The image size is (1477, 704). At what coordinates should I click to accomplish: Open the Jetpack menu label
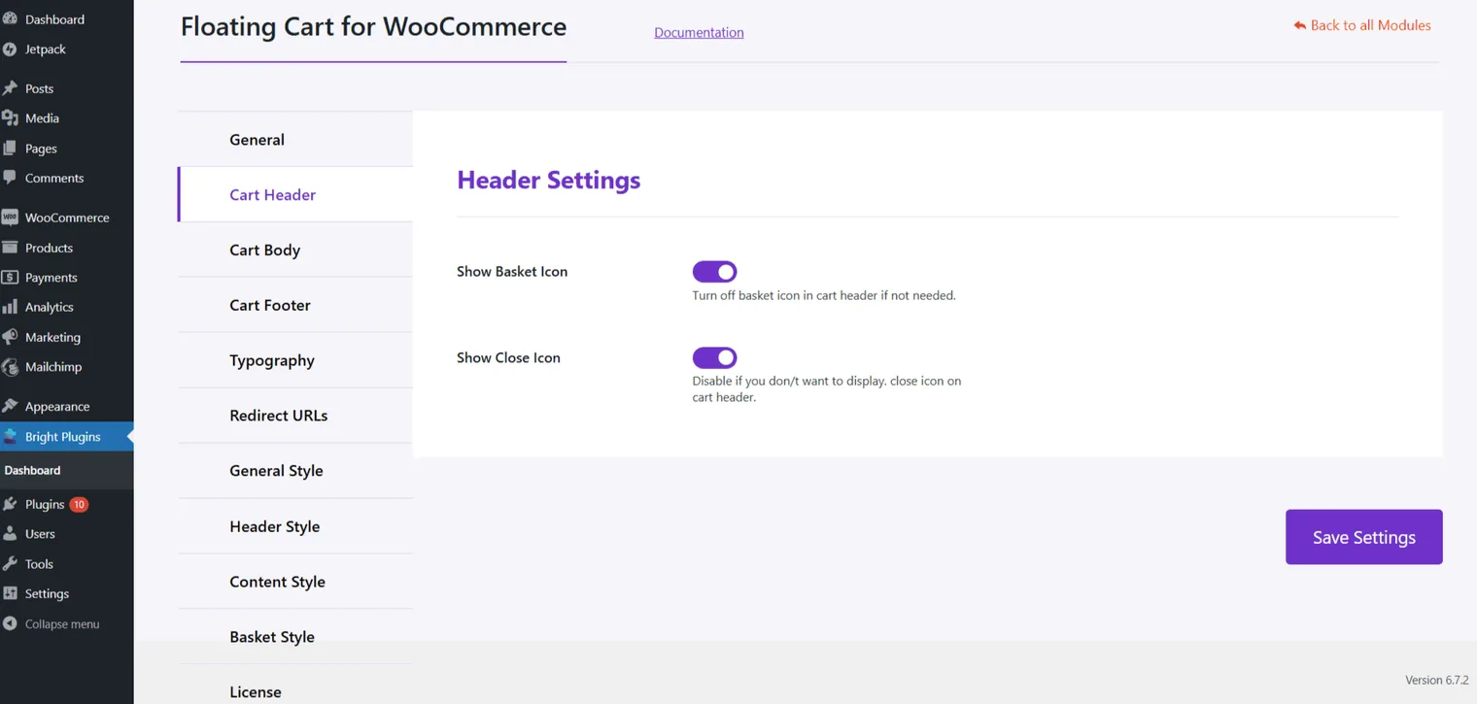click(x=46, y=49)
